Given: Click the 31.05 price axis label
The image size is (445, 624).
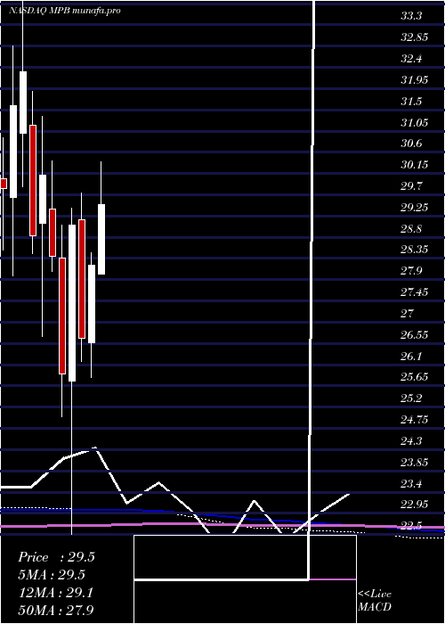Looking at the screenshot, I should pos(415,123).
